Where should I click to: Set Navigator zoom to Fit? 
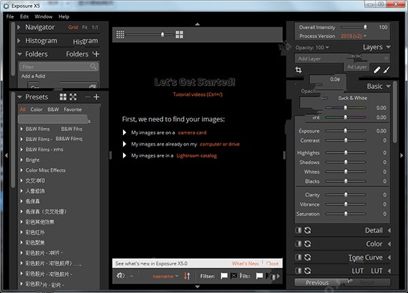(x=84, y=27)
